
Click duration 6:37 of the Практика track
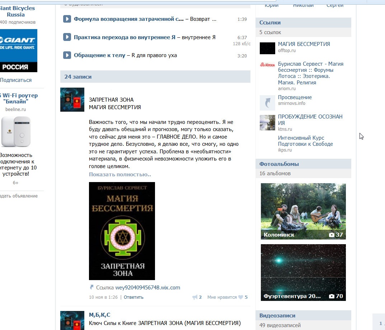coord(242,37)
